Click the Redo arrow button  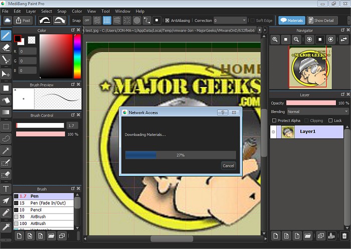click(x=61, y=20)
